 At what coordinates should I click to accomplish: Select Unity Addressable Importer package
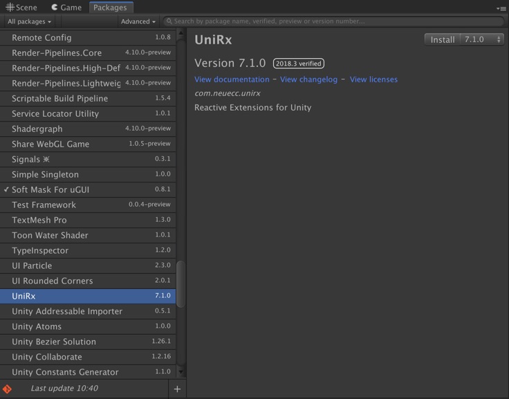88,311
